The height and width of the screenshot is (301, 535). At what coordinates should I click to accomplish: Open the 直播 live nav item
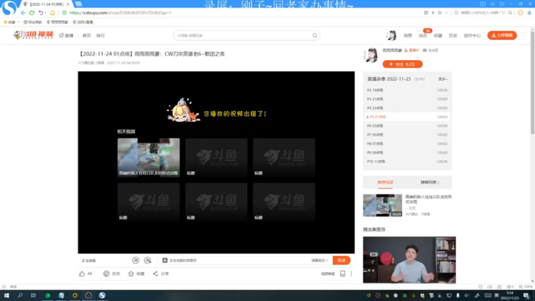click(x=66, y=35)
